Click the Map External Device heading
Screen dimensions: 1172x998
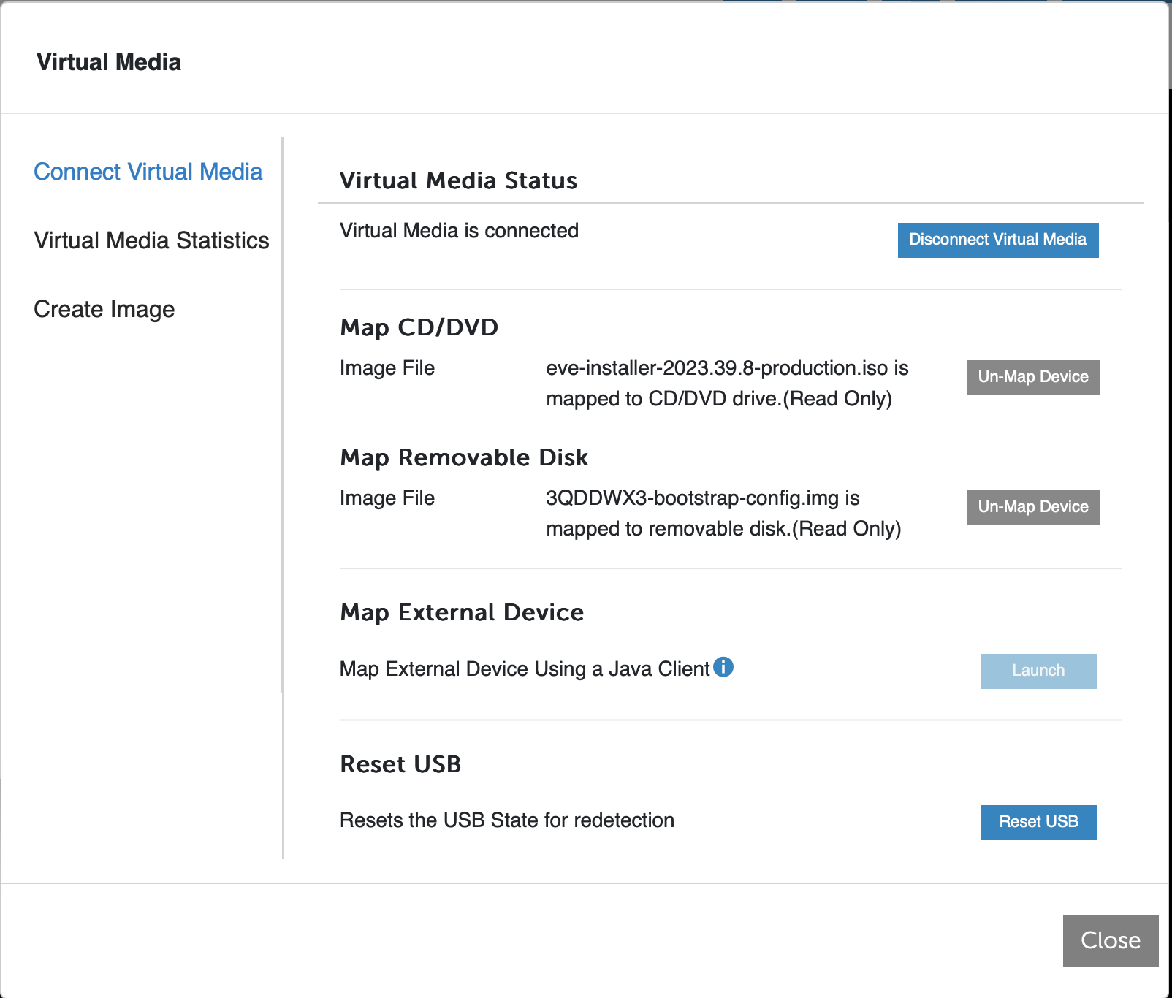tap(461, 612)
